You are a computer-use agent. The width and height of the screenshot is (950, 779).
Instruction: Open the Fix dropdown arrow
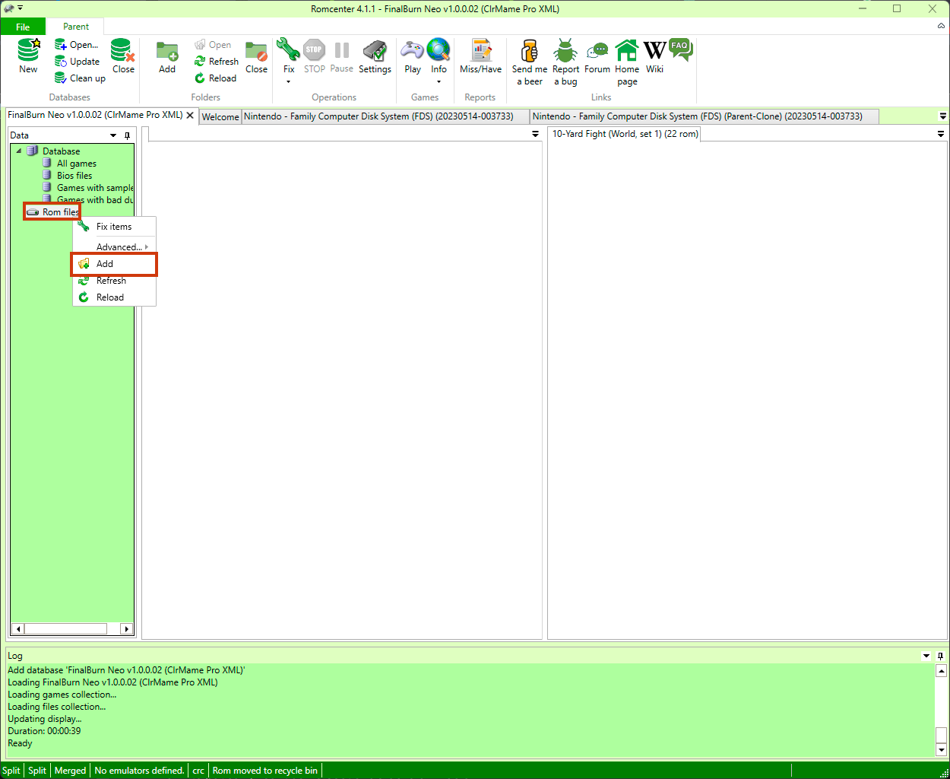287,81
